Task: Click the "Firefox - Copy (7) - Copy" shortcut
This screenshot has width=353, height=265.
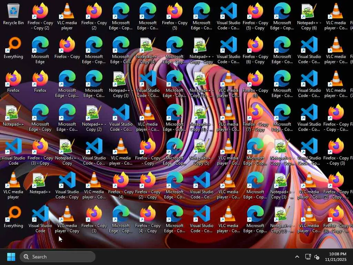Action: click(255, 118)
